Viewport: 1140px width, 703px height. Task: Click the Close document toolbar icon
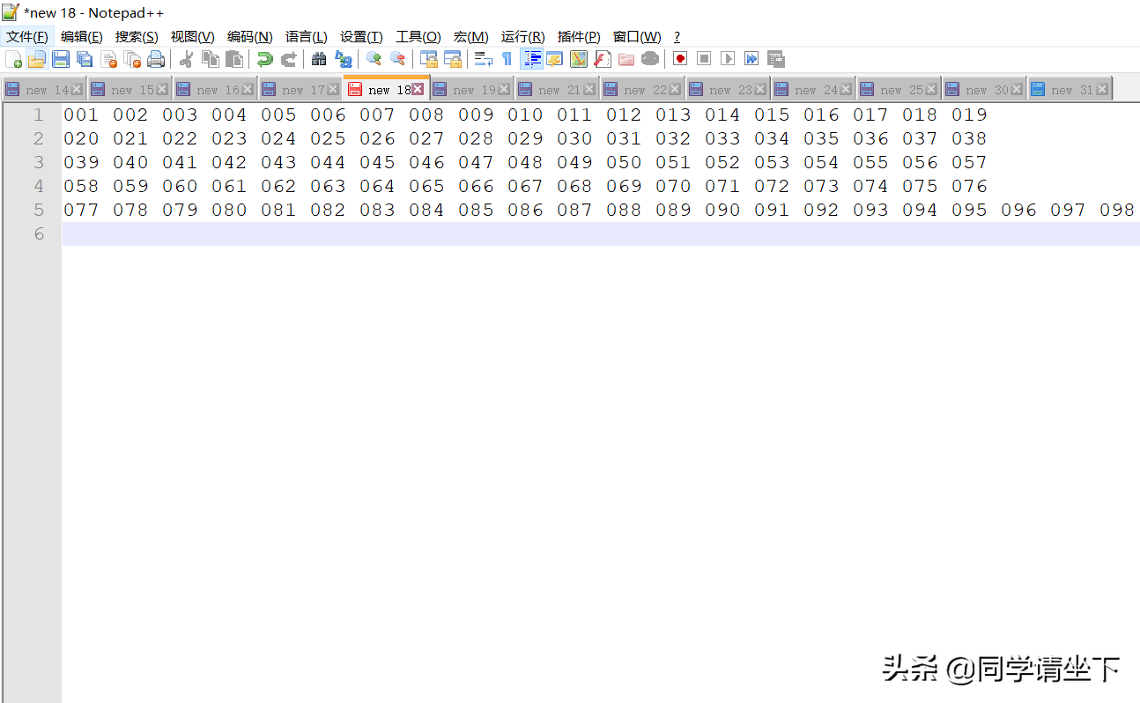[x=108, y=59]
